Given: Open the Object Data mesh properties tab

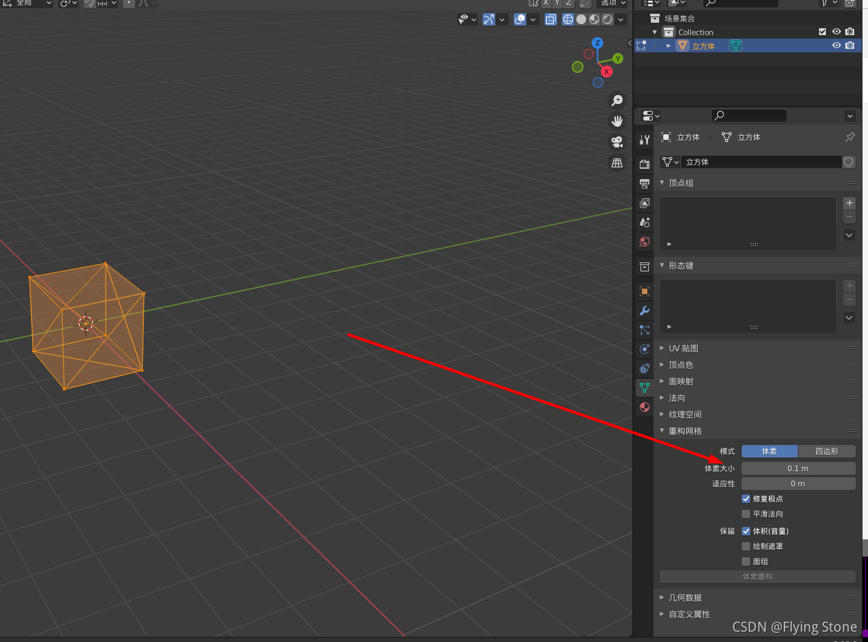Looking at the screenshot, I should coord(645,388).
